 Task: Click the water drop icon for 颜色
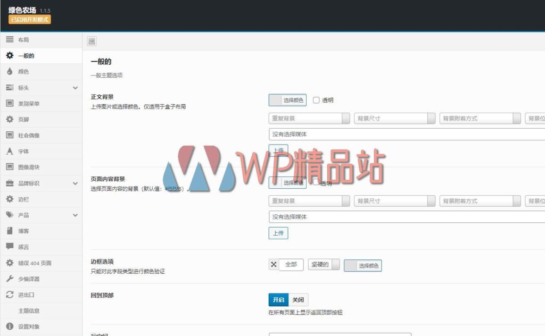[x=10, y=72]
